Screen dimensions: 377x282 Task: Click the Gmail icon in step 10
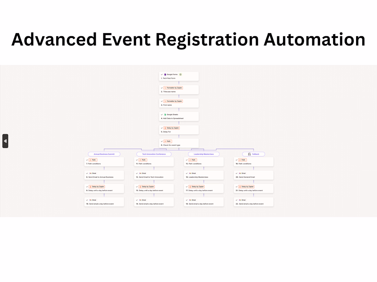coord(90,200)
